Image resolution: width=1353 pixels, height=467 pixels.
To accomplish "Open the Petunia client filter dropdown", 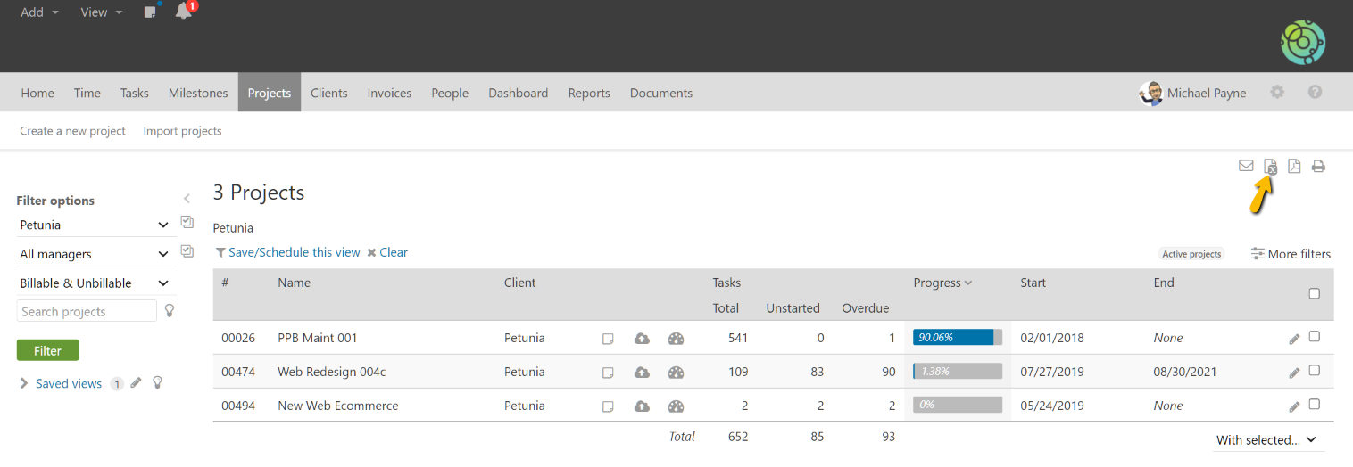I will click(x=94, y=225).
